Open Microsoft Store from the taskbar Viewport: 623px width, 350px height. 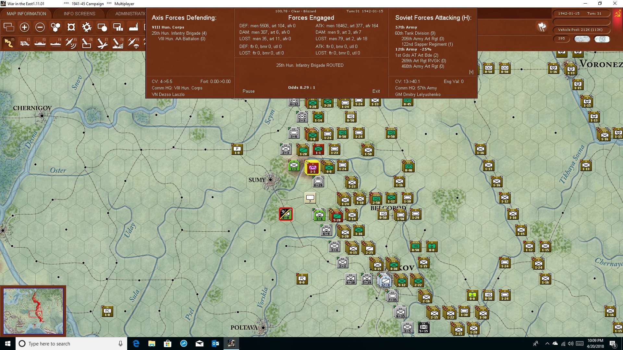pyautogui.click(x=167, y=344)
